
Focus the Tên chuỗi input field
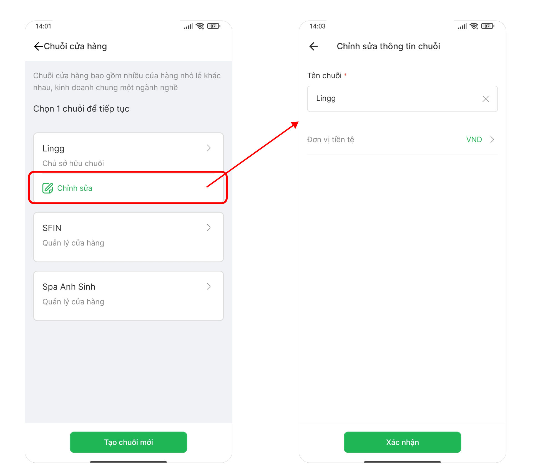(394, 99)
